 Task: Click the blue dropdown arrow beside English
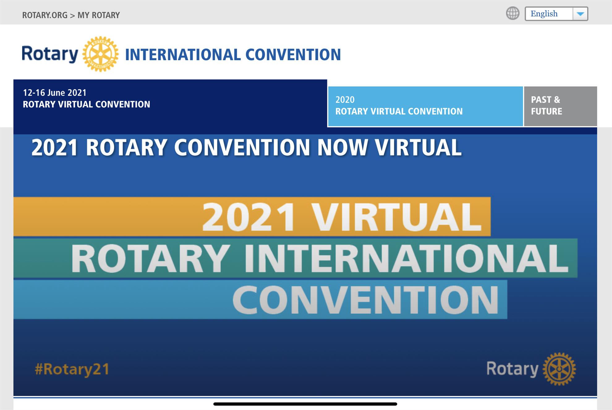(580, 14)
